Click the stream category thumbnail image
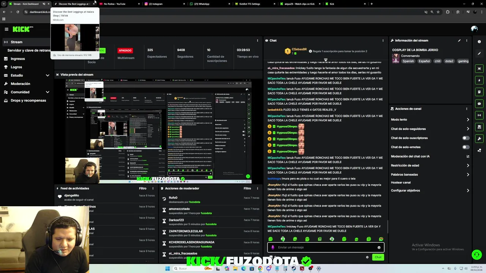 pos(396,58)
